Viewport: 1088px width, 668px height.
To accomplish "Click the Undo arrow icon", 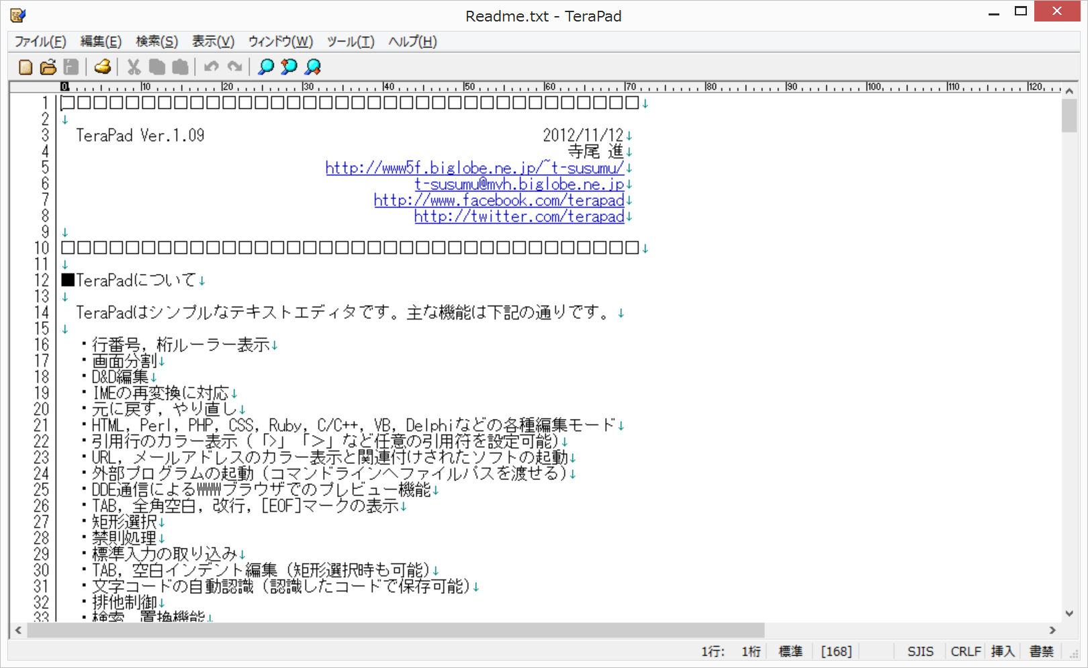I will (x=212, y=67).
